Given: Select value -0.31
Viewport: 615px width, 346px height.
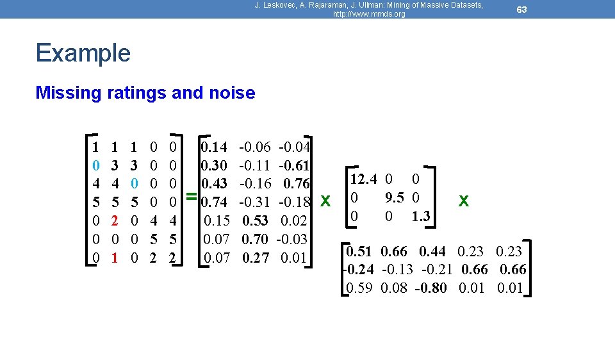Looking at the screenshot, I should [x=254, y=202].
